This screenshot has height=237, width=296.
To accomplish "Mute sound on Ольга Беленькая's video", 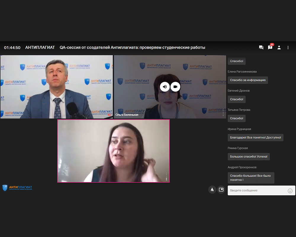I will [x=165, y=87].
